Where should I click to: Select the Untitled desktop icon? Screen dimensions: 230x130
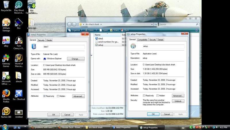[19, 114]
